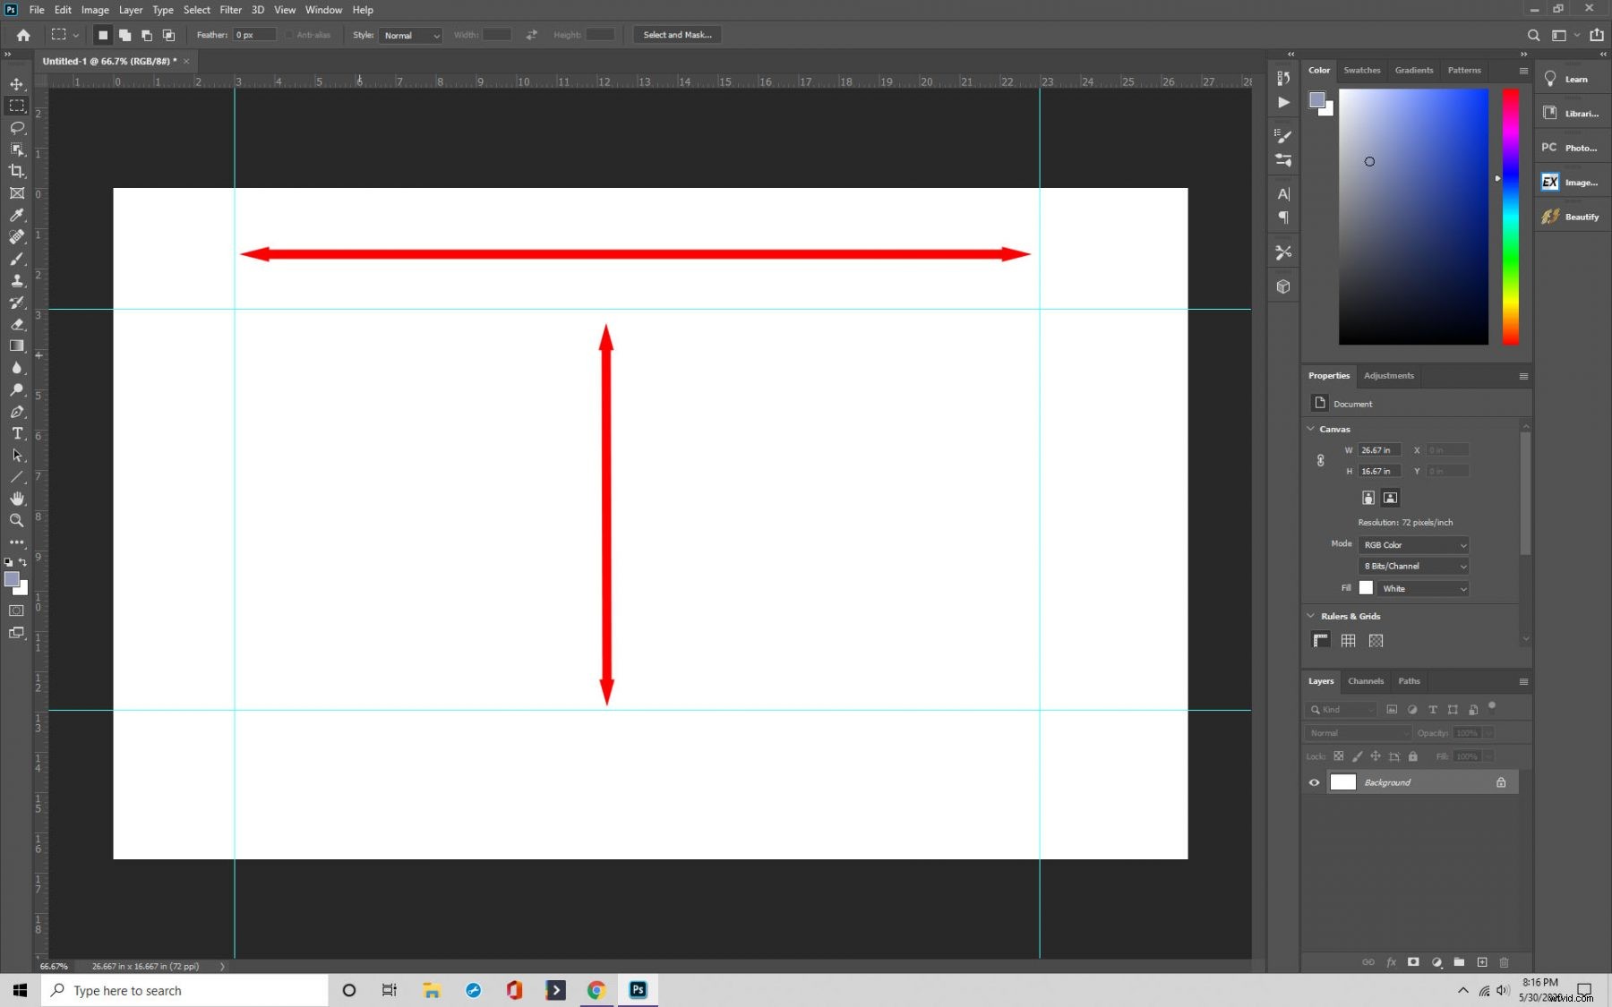Viewport: 1612px width, 1007px height.
Task: Click the foreground color swatch
Action: coord(11,580)
